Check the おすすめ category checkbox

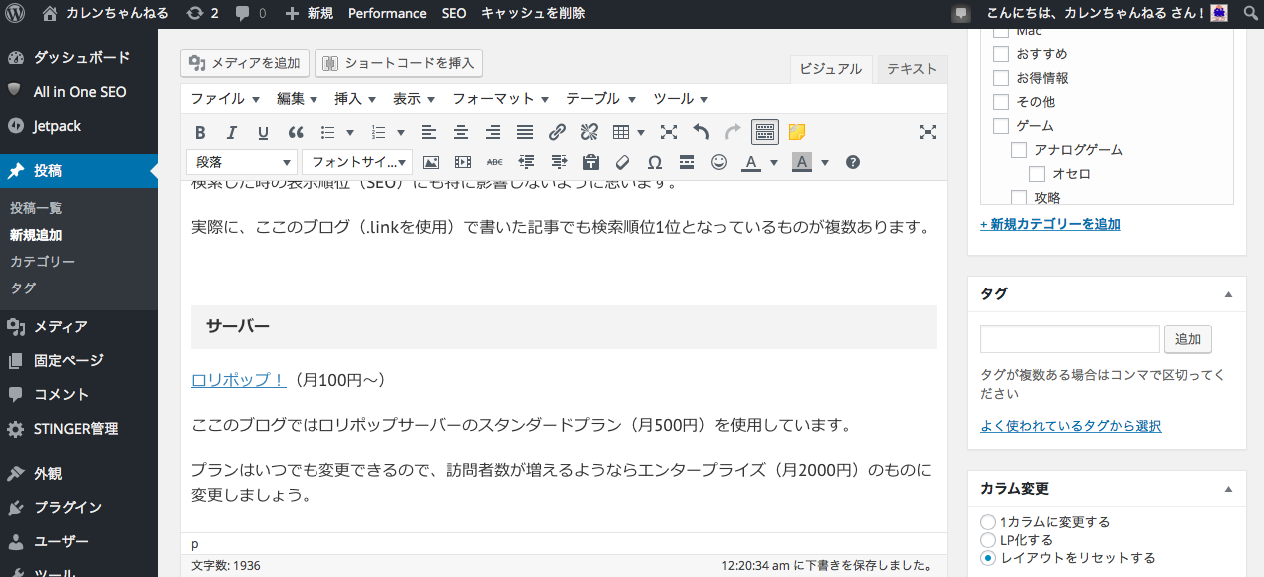click(1001, 54)
